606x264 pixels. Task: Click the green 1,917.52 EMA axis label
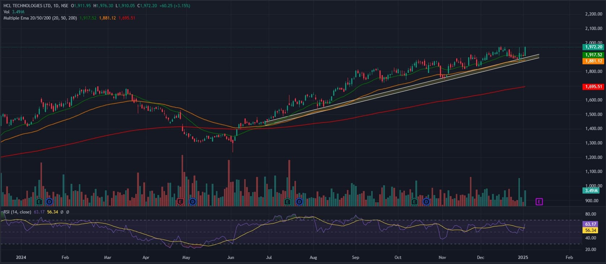(593, 55)
